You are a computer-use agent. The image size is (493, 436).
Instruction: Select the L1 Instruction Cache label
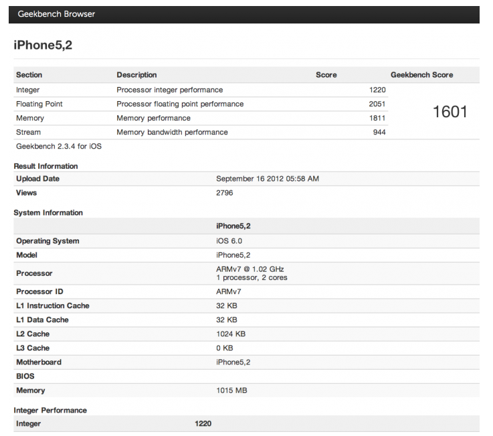[52, 305]
